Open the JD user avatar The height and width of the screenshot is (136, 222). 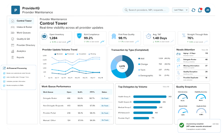coord(208,10)
